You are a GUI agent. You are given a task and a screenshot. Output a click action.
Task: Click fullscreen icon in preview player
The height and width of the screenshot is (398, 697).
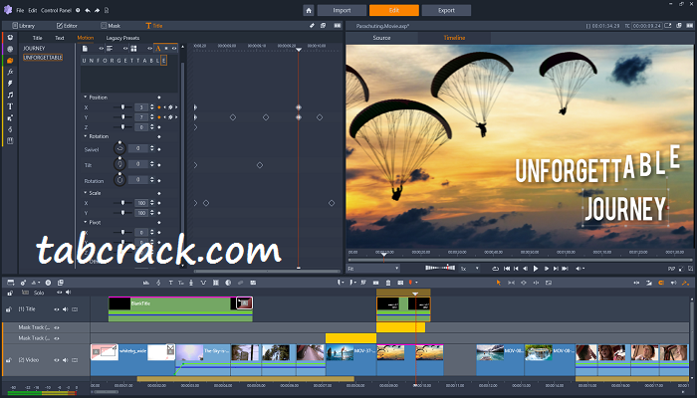pyautogui.click(x=690, y=269)
